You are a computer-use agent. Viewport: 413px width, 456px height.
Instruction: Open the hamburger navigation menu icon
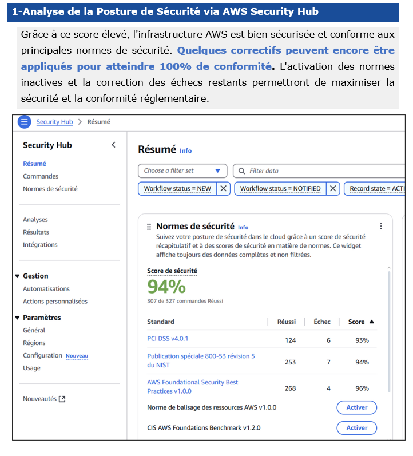pos(25,121)
